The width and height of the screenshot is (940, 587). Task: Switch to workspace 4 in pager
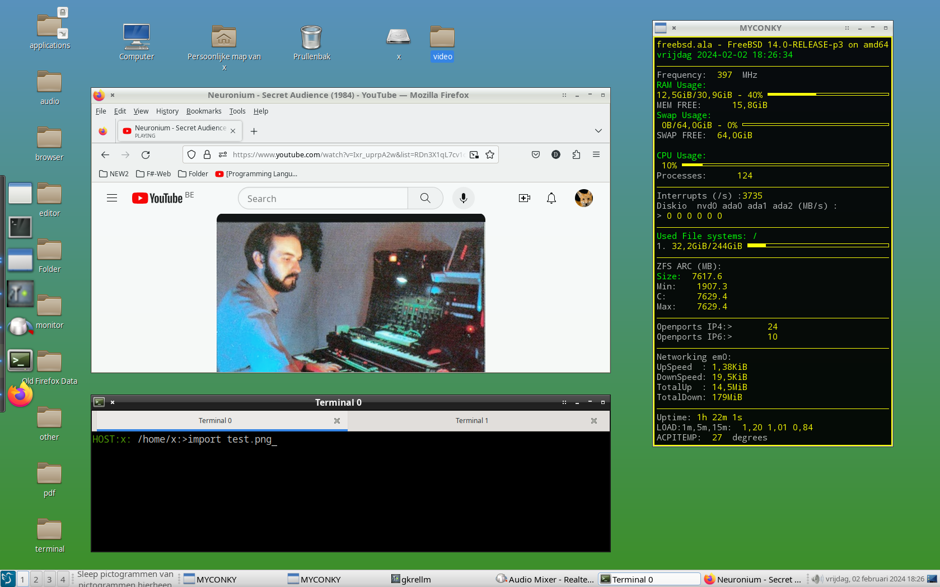tap(63, 579)
